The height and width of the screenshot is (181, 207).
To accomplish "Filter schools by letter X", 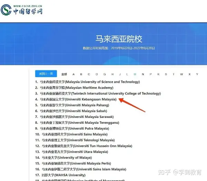I will [189, 74].
